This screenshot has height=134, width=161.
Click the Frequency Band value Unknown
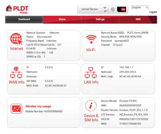point(51,41)
